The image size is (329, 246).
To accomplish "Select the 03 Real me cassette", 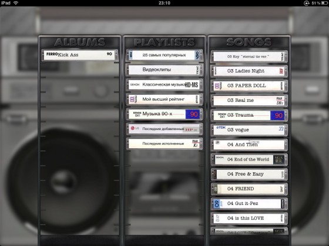I will pos(249,101).
